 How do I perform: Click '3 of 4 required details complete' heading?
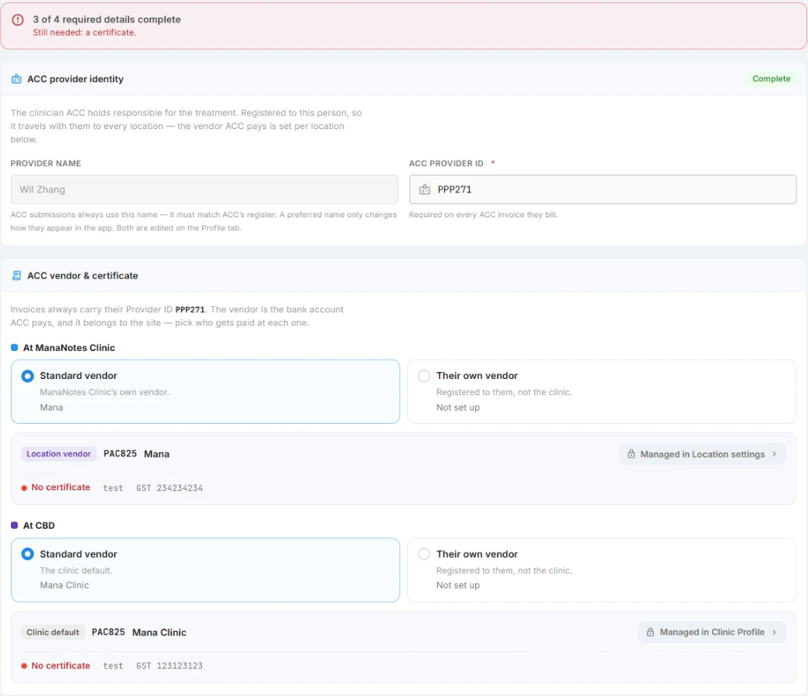(107, 19)
